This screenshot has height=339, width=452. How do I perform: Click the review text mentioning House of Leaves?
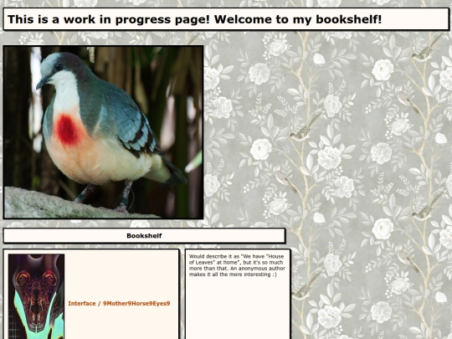[237, 265]
